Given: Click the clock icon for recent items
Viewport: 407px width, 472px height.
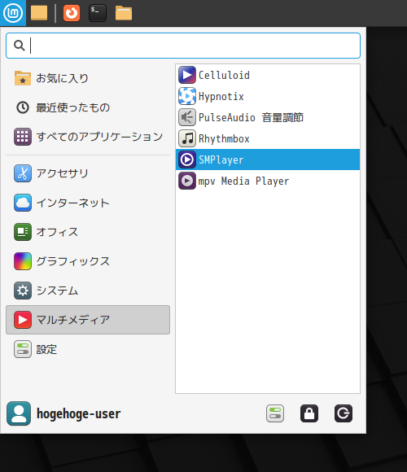Looking at the screenshot, I should point(23,107).
